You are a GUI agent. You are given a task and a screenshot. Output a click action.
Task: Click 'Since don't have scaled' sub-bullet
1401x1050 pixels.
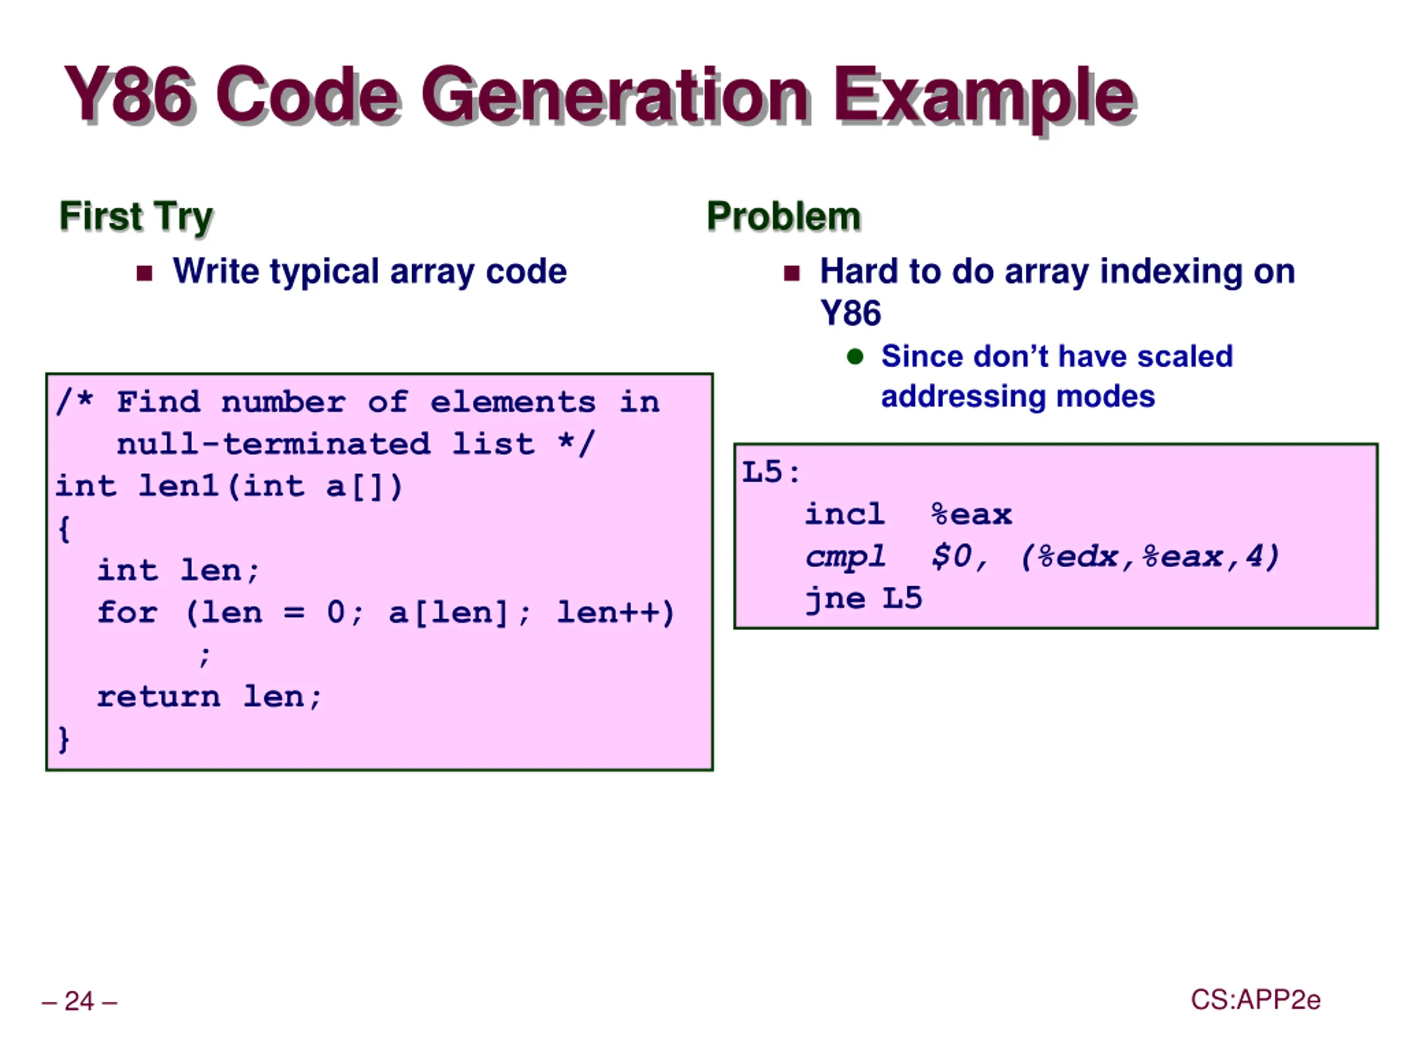1056,356
